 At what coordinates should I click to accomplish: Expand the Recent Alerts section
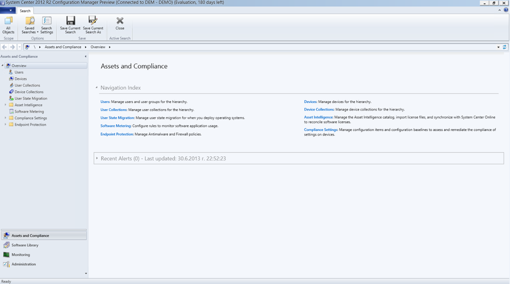tap(97, 158)
